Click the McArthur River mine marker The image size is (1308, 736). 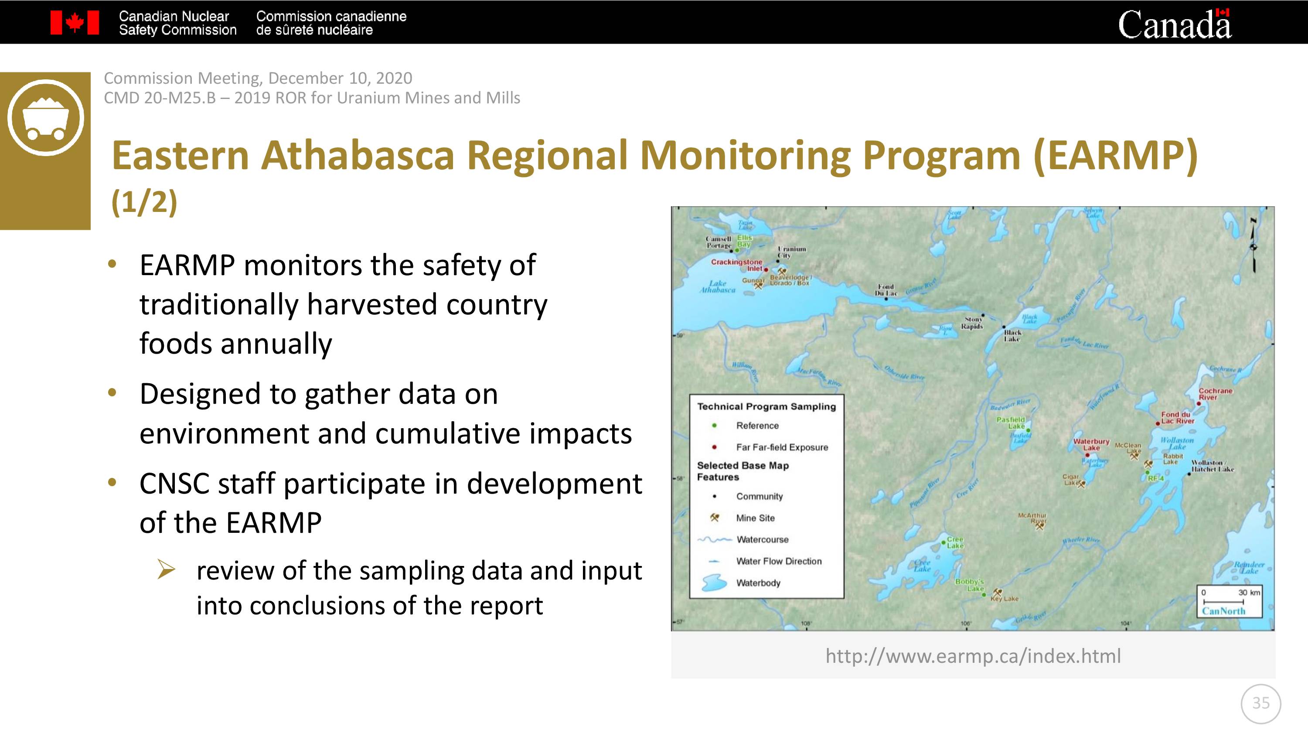[x=1039, y=526]
